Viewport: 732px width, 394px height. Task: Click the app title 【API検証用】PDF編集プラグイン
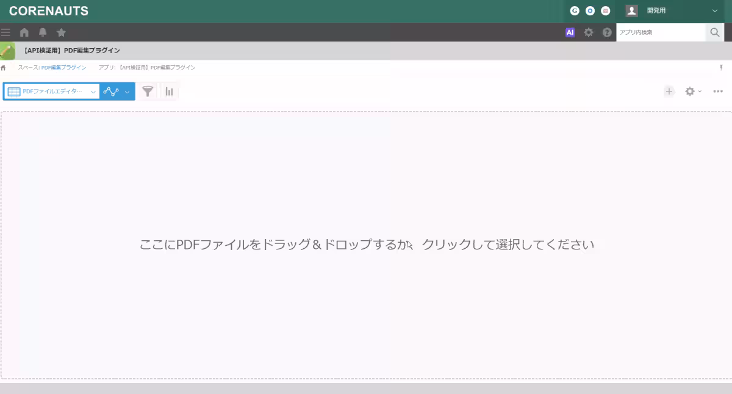pos(72,51)
